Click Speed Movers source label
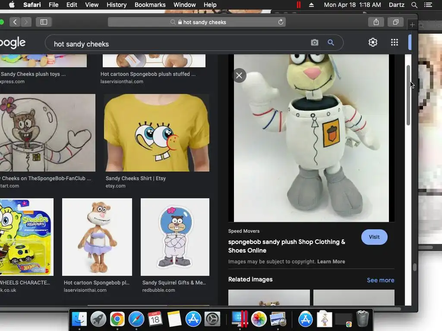 [x=243, y=231]
